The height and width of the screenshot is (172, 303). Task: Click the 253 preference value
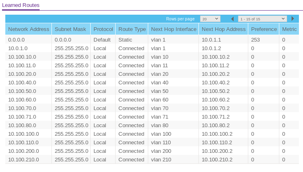tap(256, 40)
